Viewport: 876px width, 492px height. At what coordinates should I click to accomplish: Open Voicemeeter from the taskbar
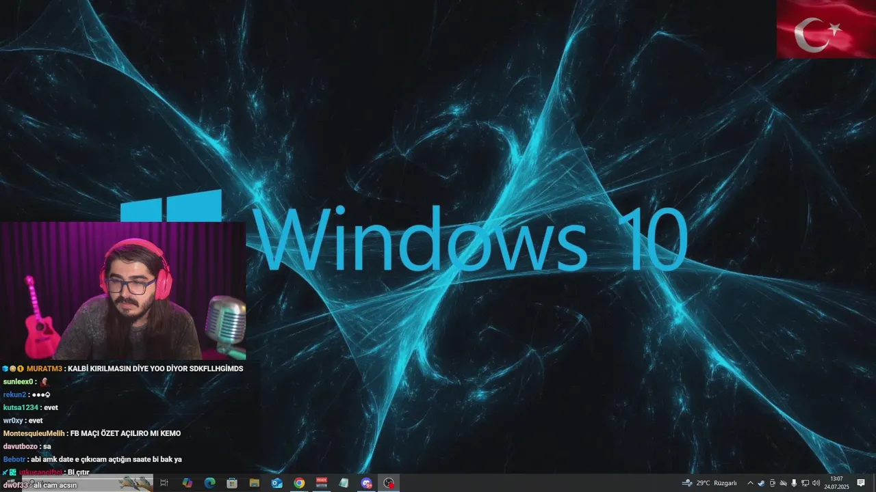(x=322, y=483)
